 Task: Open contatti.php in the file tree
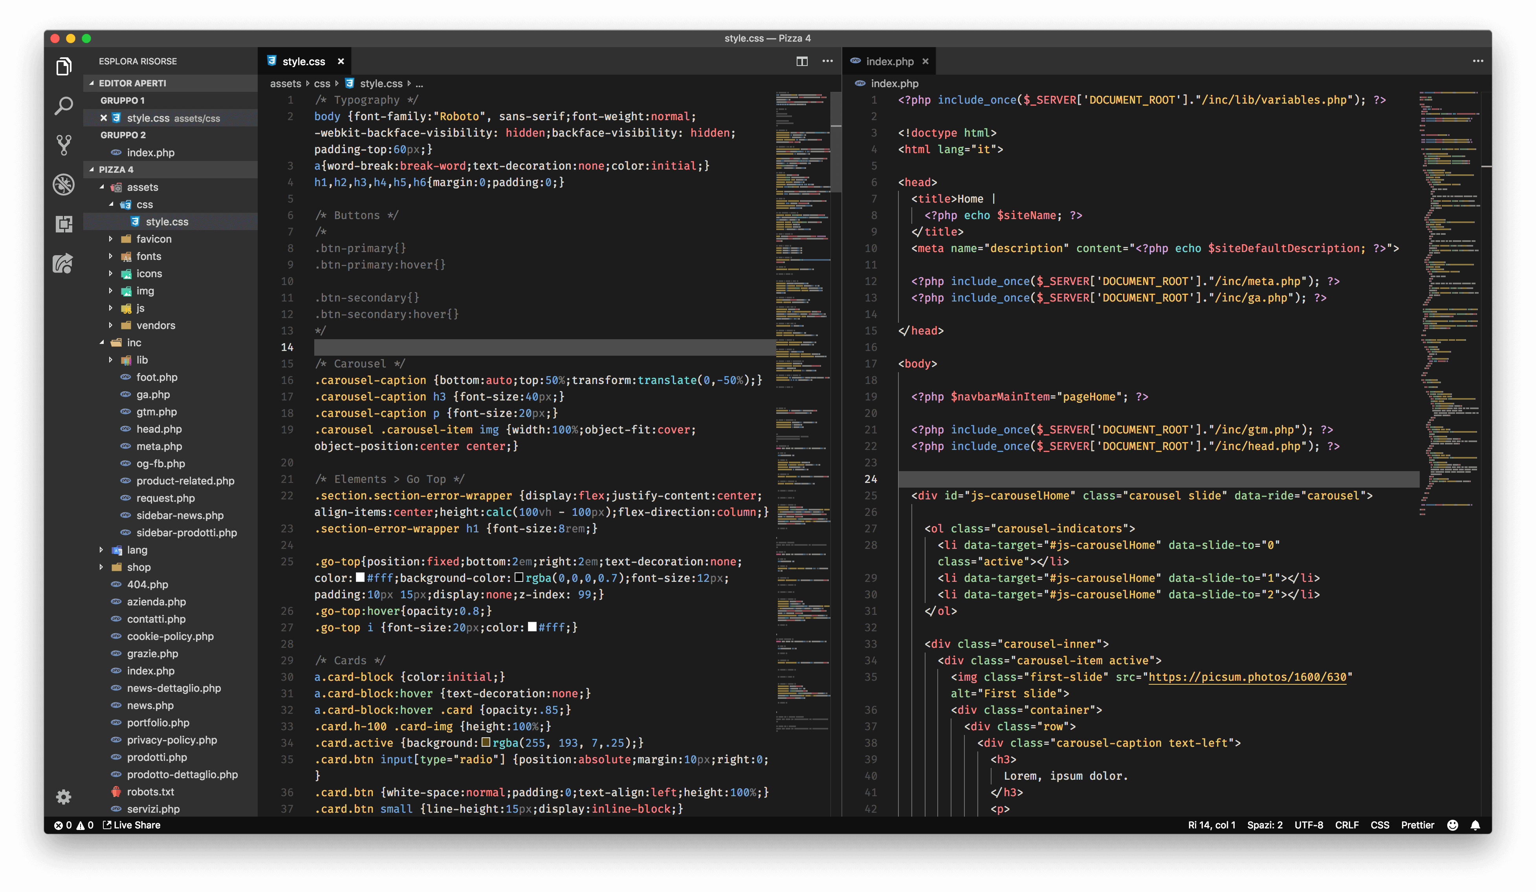[156, 619]
